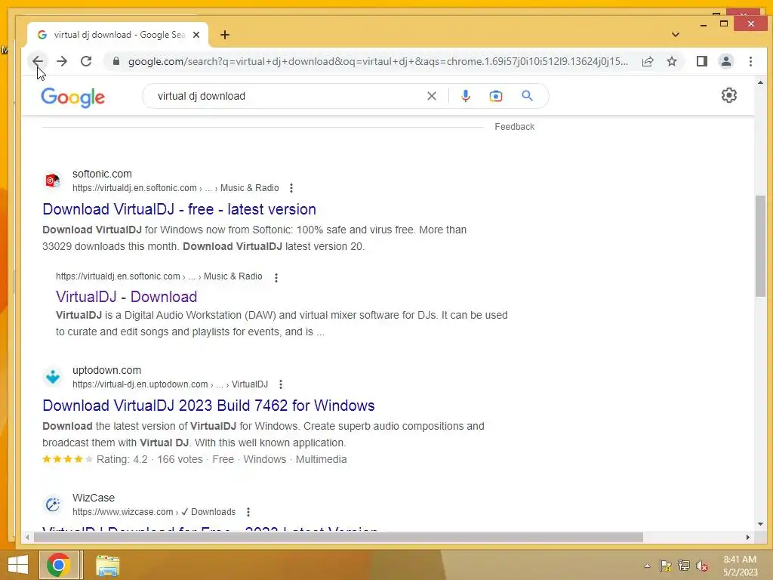Go to Google homepage via logo
773x580 pixels.
pos(73,97)
